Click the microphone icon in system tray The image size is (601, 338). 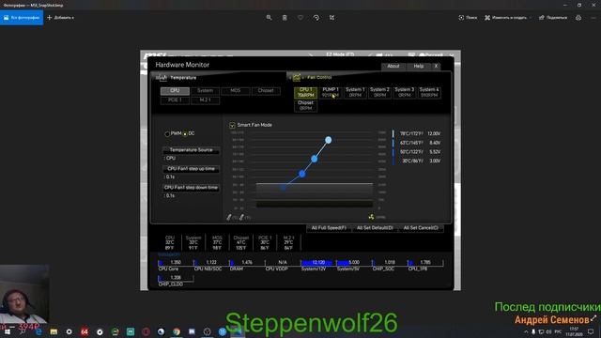[x=533, y=331]
